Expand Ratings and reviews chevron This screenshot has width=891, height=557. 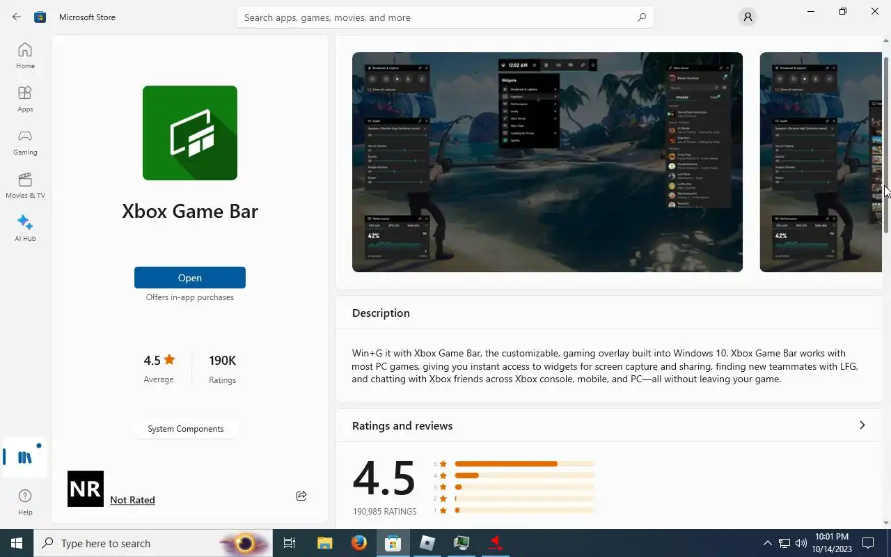(x=862, y=425)
